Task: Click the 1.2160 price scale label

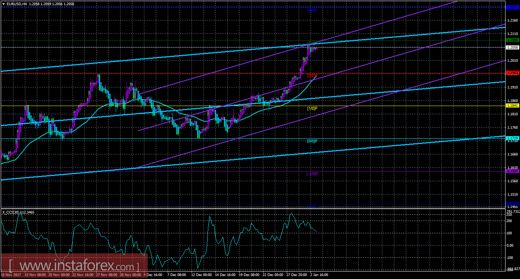Action: 512,20
